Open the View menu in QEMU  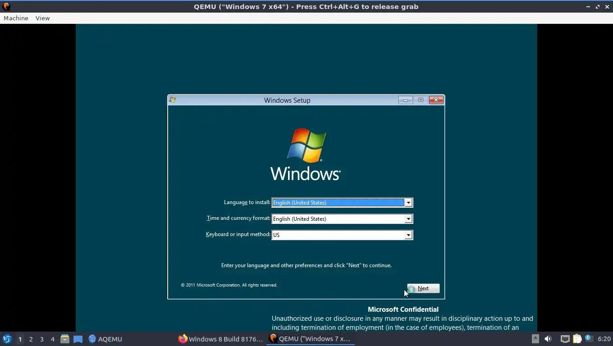[x=42, y=18]
